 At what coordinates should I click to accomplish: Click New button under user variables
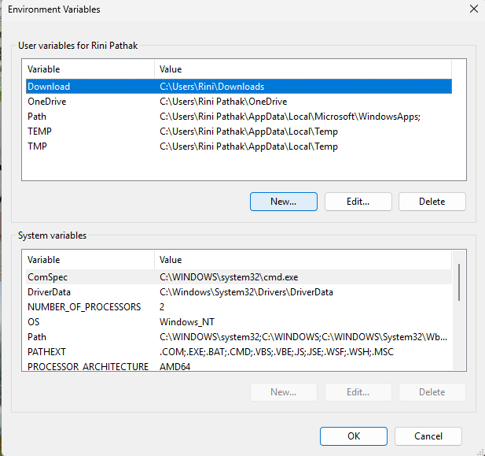point(283,202)
